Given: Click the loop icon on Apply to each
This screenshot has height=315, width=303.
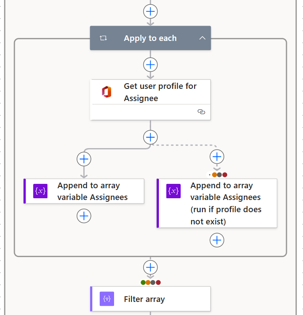Looking at the screenshot, I should click(103, 38).
